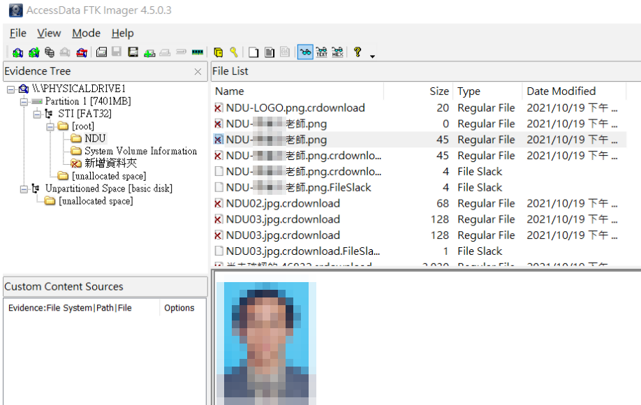This screenshot has width=641, height=405.
Task: Open the Help menu
Action: click(x=123, y=33)
